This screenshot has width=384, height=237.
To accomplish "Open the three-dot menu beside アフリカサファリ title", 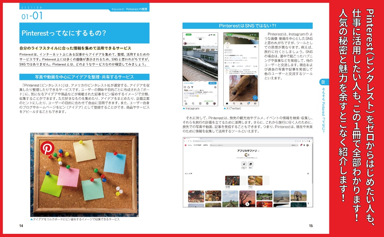I will click(259, 151).
